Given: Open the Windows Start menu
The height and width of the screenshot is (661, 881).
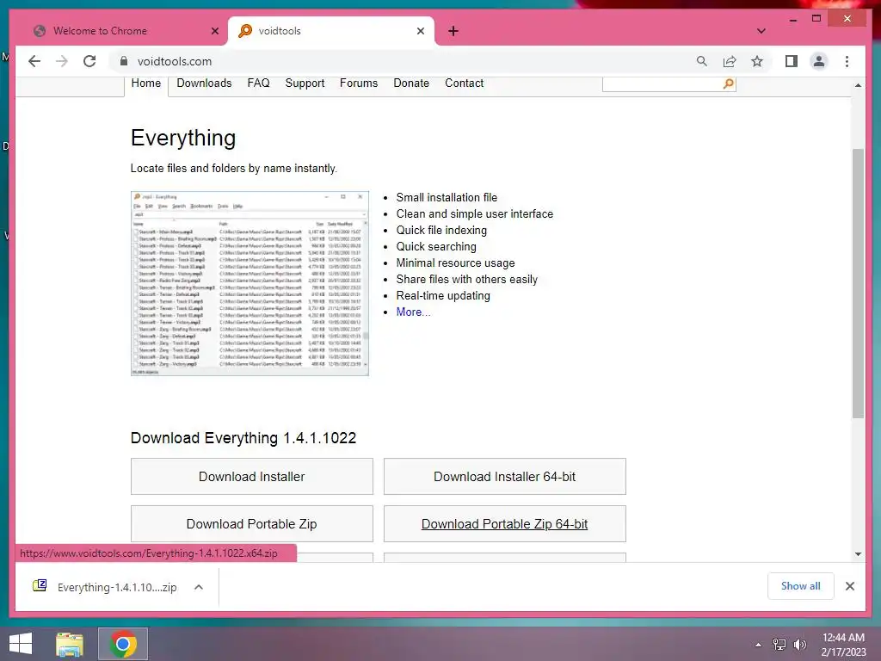Looking at the screenshot, I should [x=21, y=644].
